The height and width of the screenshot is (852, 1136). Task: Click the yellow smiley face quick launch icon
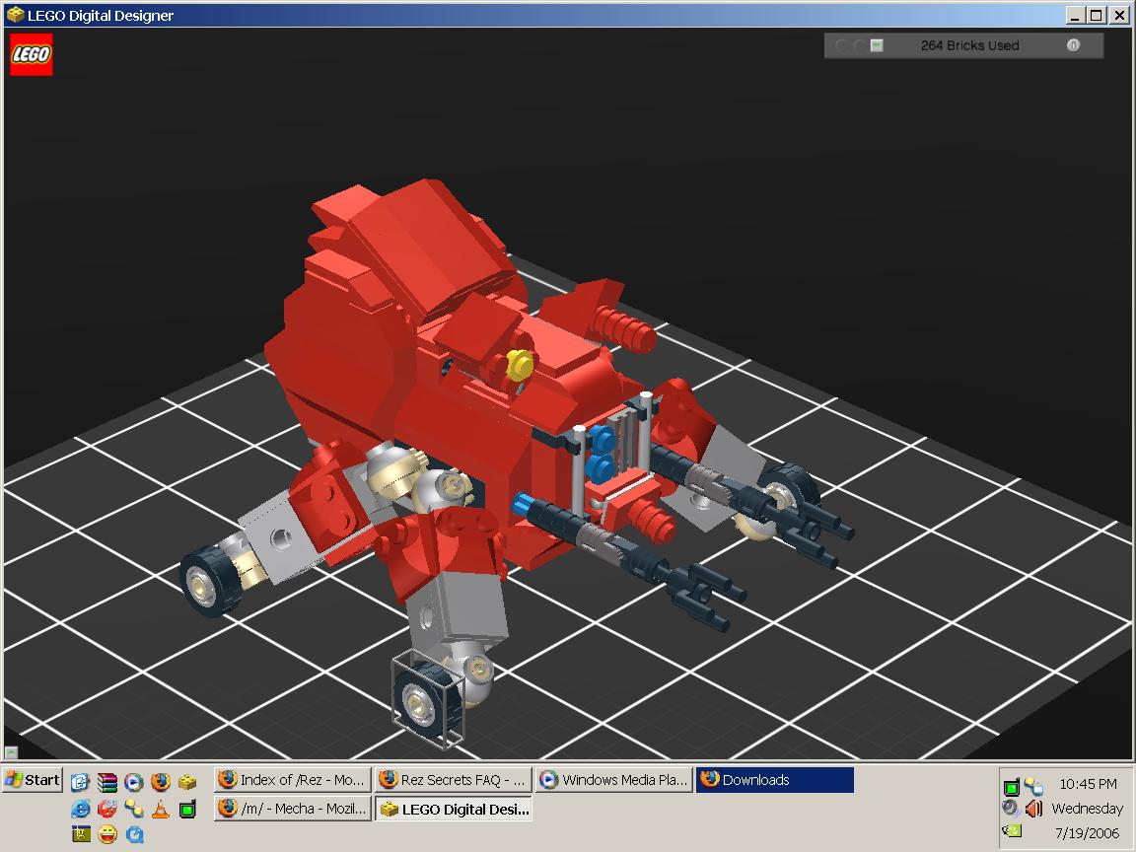[x=107, y=835]
